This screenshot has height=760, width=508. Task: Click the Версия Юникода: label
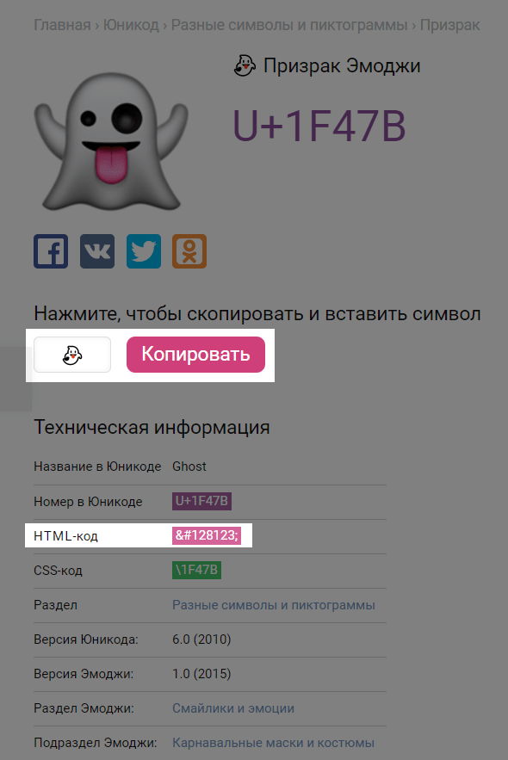click(x=86, y=640)
